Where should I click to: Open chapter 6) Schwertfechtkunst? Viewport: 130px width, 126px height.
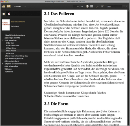tap(12, 61)
